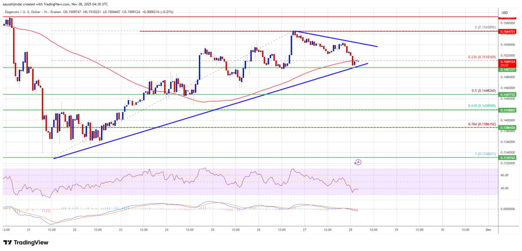This screenshot has width=522, height=251.
Task: Click the Dec label on time axis
Action: 489,229
